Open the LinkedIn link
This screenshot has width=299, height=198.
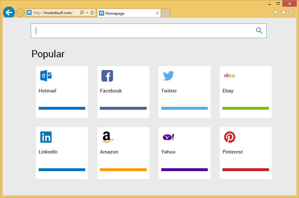pos(48,152)
